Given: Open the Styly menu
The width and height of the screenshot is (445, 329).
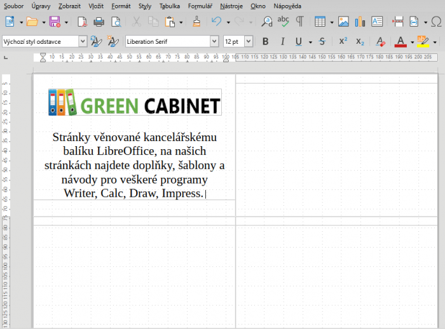Looking at the screenshot, I should (145, 6).
